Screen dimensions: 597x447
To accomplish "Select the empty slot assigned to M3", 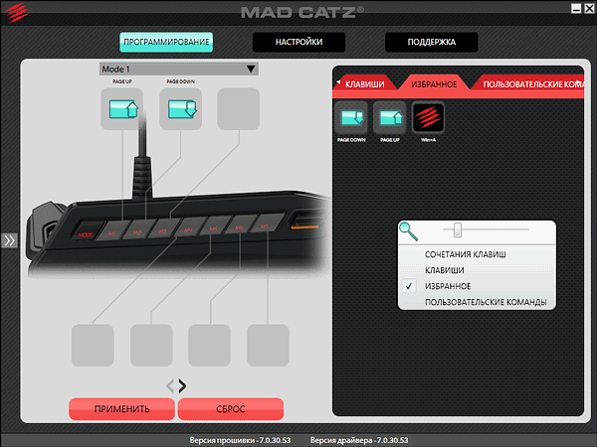I will [239, 109].
